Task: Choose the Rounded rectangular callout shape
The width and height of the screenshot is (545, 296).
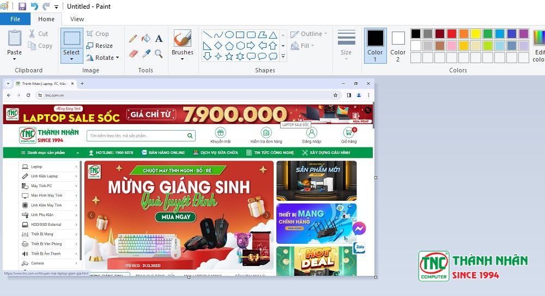Action: tap(251, 56)
